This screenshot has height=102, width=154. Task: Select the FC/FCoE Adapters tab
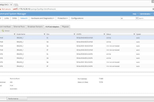click(x=52, y=27)
